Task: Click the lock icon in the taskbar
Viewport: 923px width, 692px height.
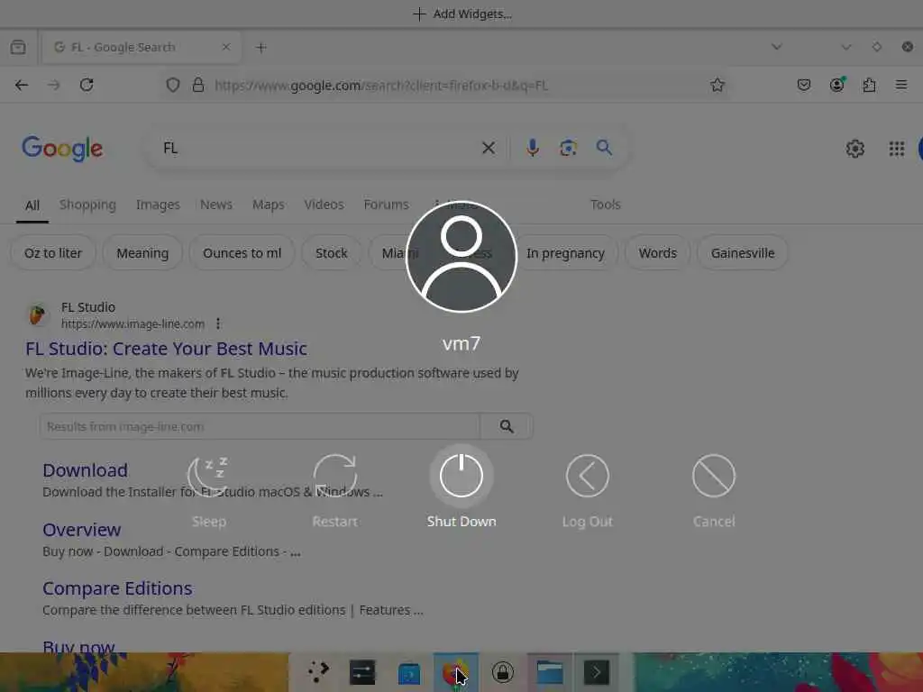Action: [502, 672]
